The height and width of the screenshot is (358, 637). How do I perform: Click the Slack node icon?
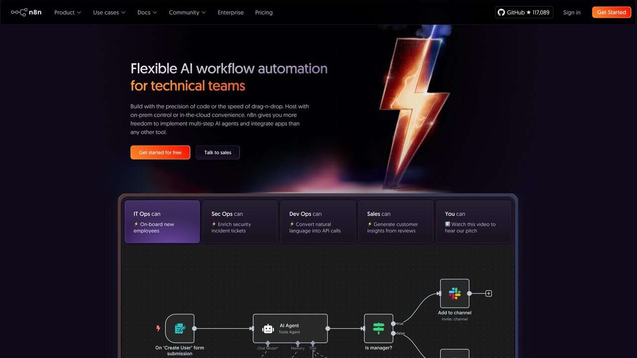click(x=454, y=293)
